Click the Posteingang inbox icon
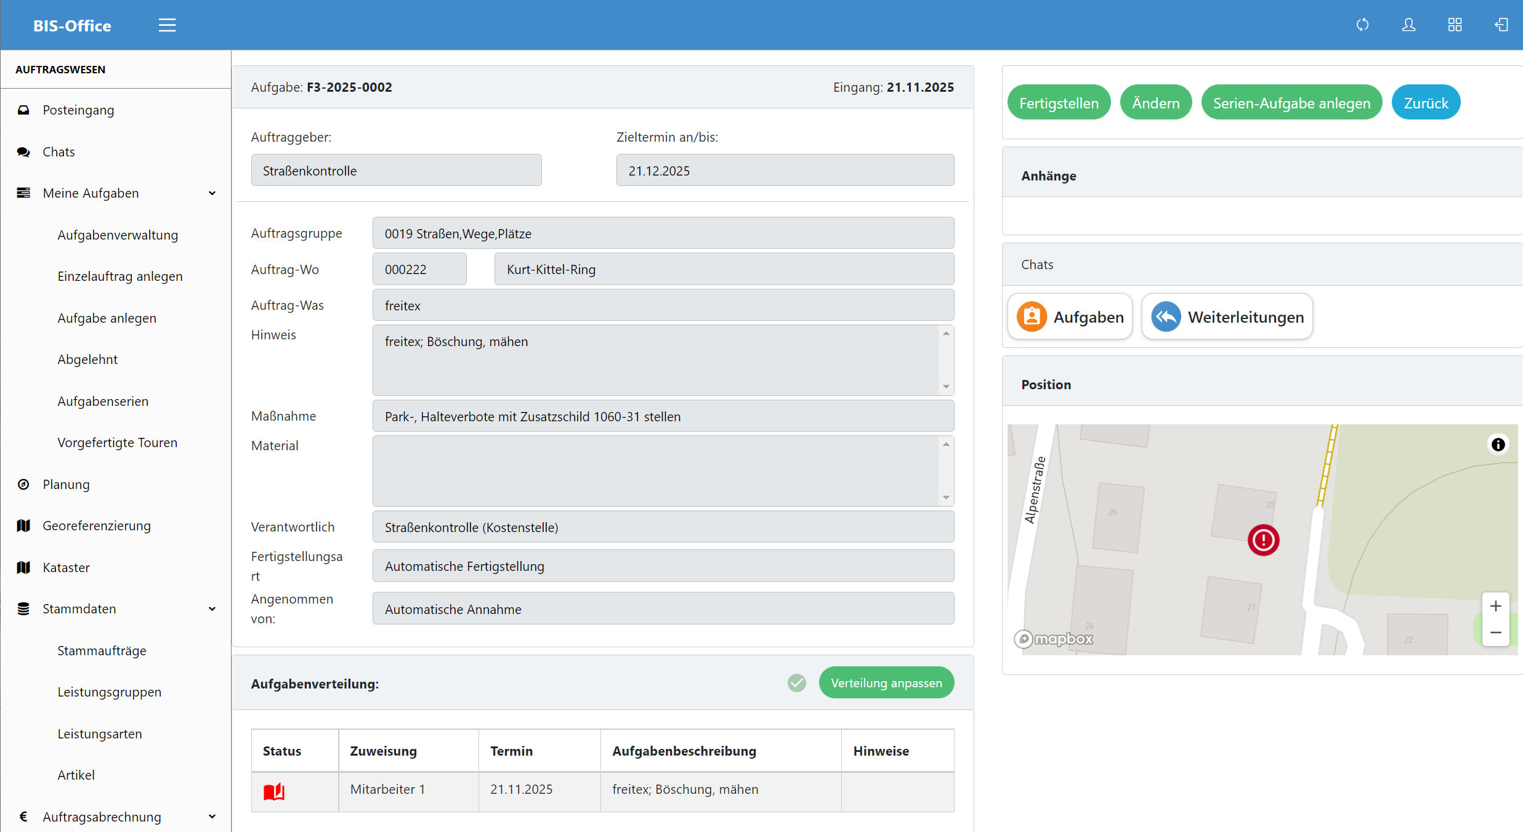The image size is (1523, 832). 23,110
